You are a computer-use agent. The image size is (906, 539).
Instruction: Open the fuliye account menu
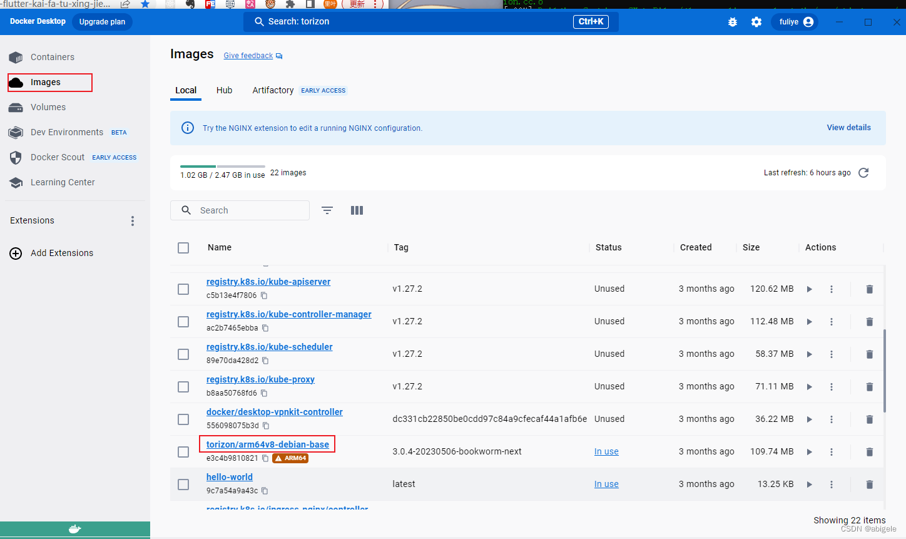click(x=795, y=22)
